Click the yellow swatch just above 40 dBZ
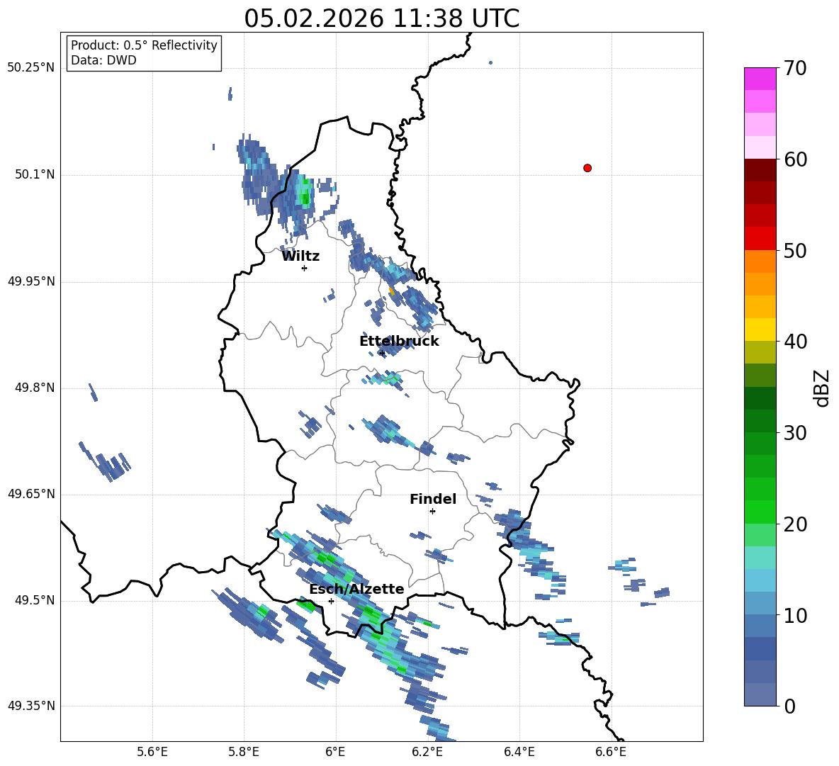The height and width of the screenshot is (766, 839). [760, 330]
